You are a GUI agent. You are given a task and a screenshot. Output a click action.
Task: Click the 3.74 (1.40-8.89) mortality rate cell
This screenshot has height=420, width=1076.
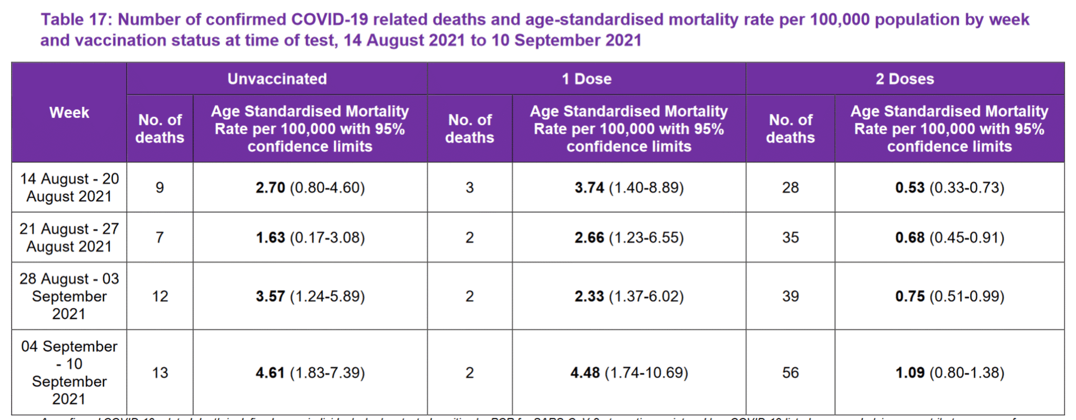629,188
